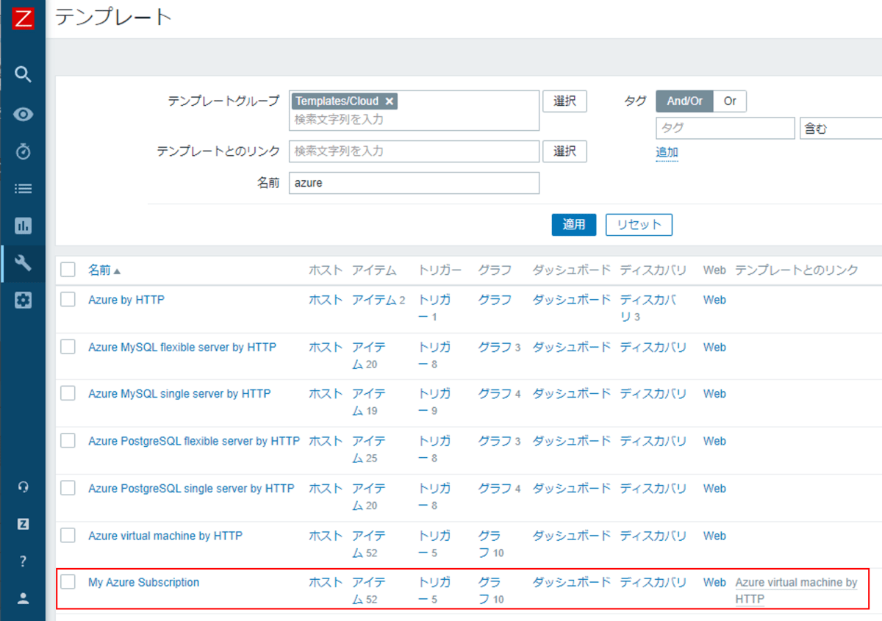Click the Support headset icon in sidebar

23,487
